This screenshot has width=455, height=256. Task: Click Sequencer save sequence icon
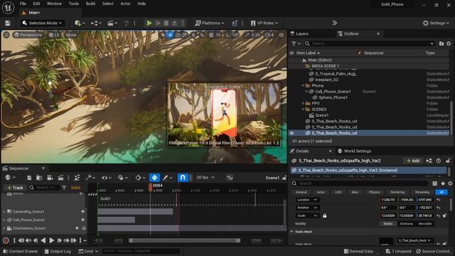[x=29, y=177]
